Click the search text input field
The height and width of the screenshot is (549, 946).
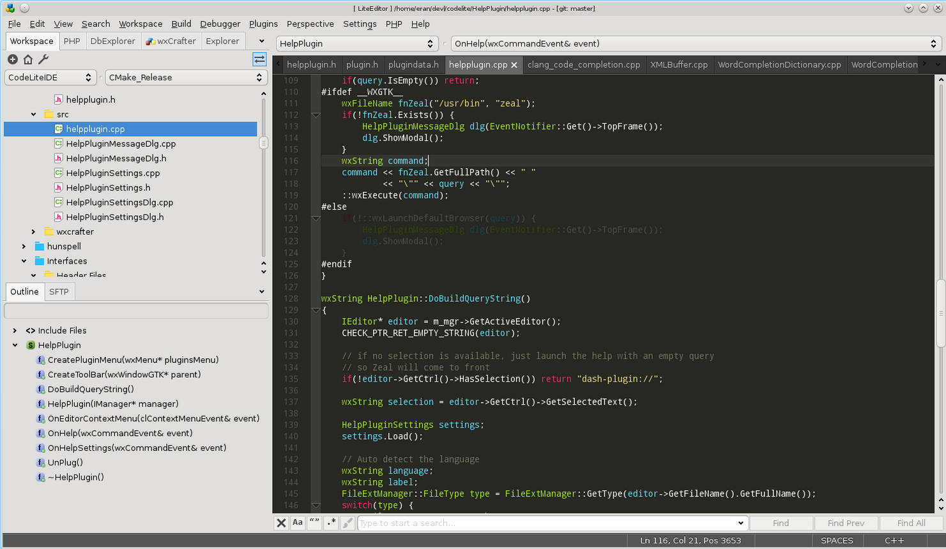tap(546, 523)
